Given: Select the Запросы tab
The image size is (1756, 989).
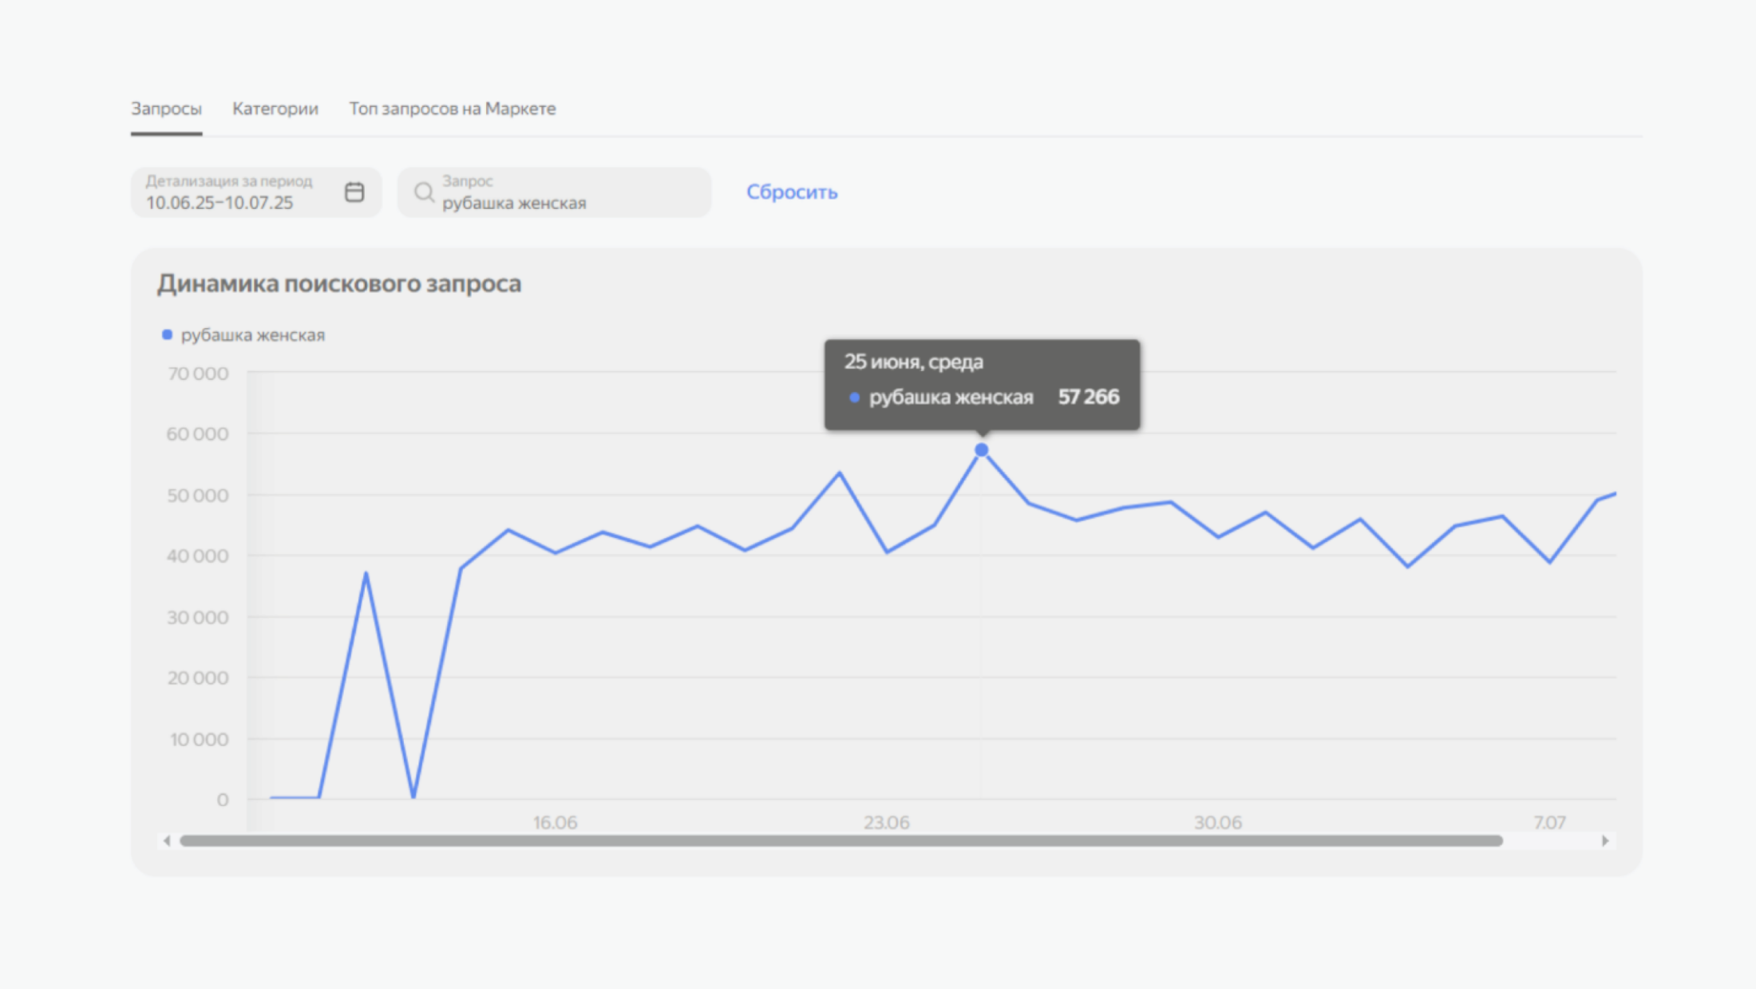Looking at the screenshot, I should (x=166, y=109).
